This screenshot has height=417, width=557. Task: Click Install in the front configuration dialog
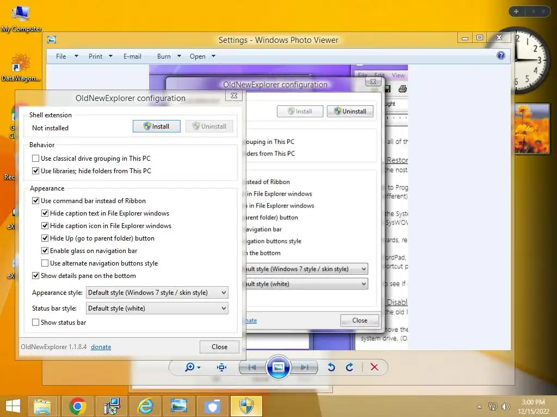coord(156,126)
